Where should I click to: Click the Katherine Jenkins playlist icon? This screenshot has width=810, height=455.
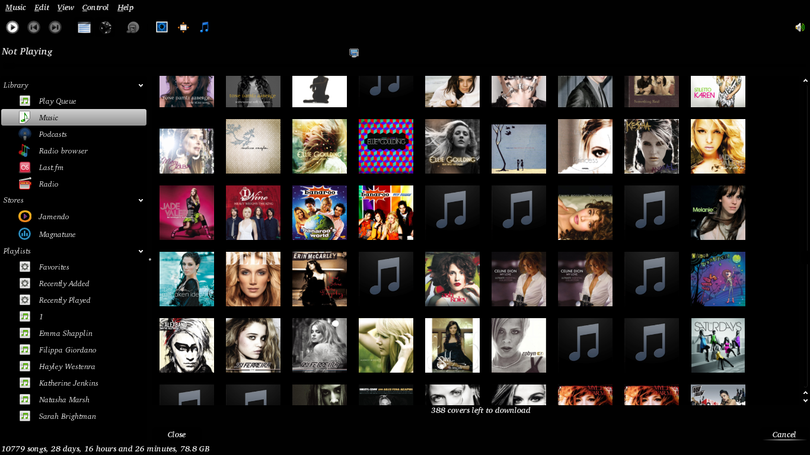pyautogui.click(x=25, y=383)
